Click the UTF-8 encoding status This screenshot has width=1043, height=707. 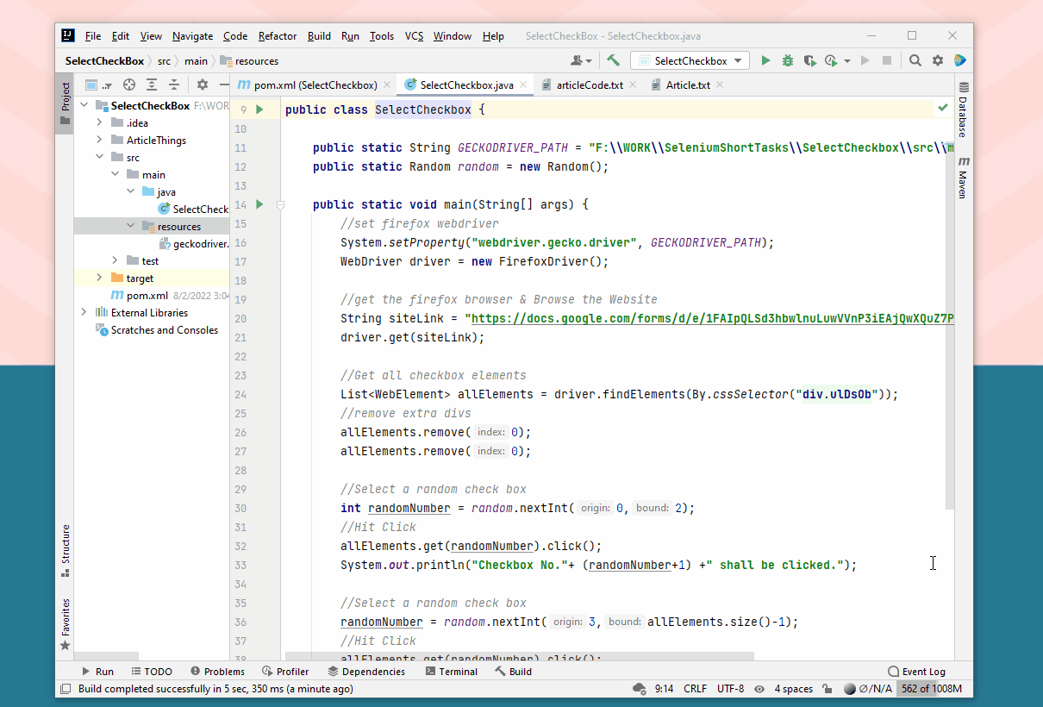(x=730, y=689)
